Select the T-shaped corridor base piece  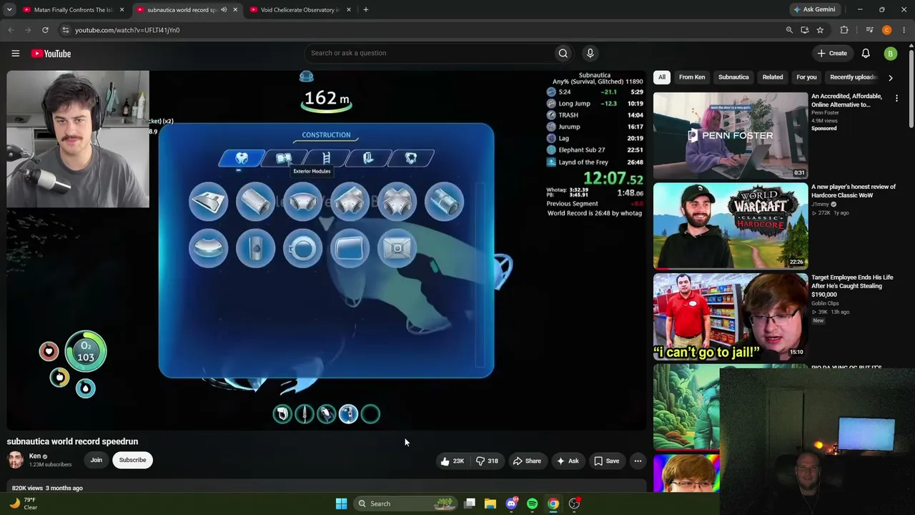pyautogui.click(x=350, y=201)
